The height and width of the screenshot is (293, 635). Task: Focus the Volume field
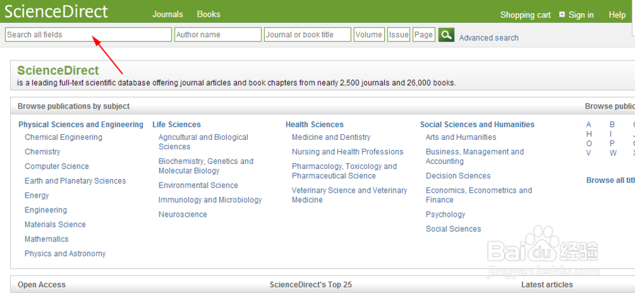click(369, 34)
